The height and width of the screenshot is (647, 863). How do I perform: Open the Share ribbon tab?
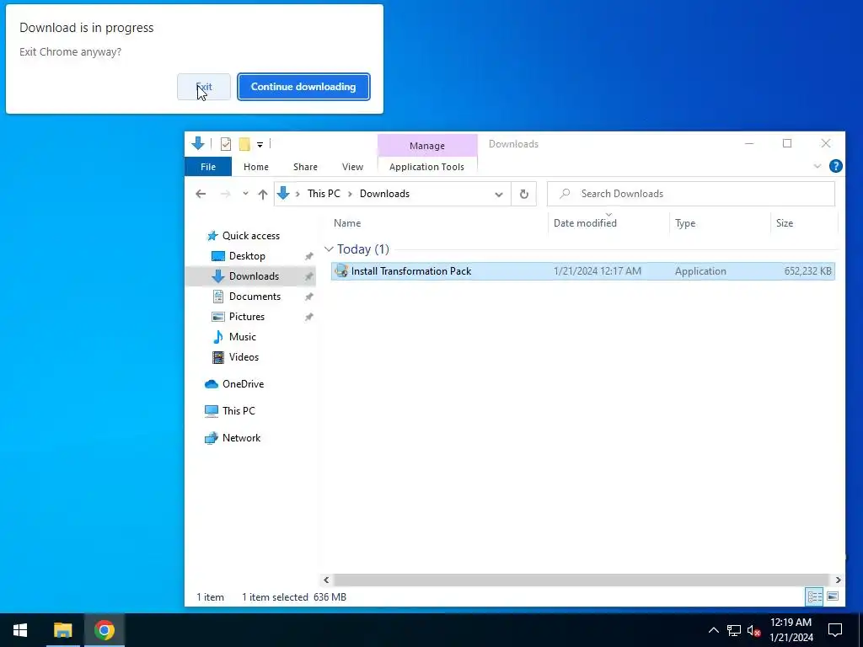point(305,167)
